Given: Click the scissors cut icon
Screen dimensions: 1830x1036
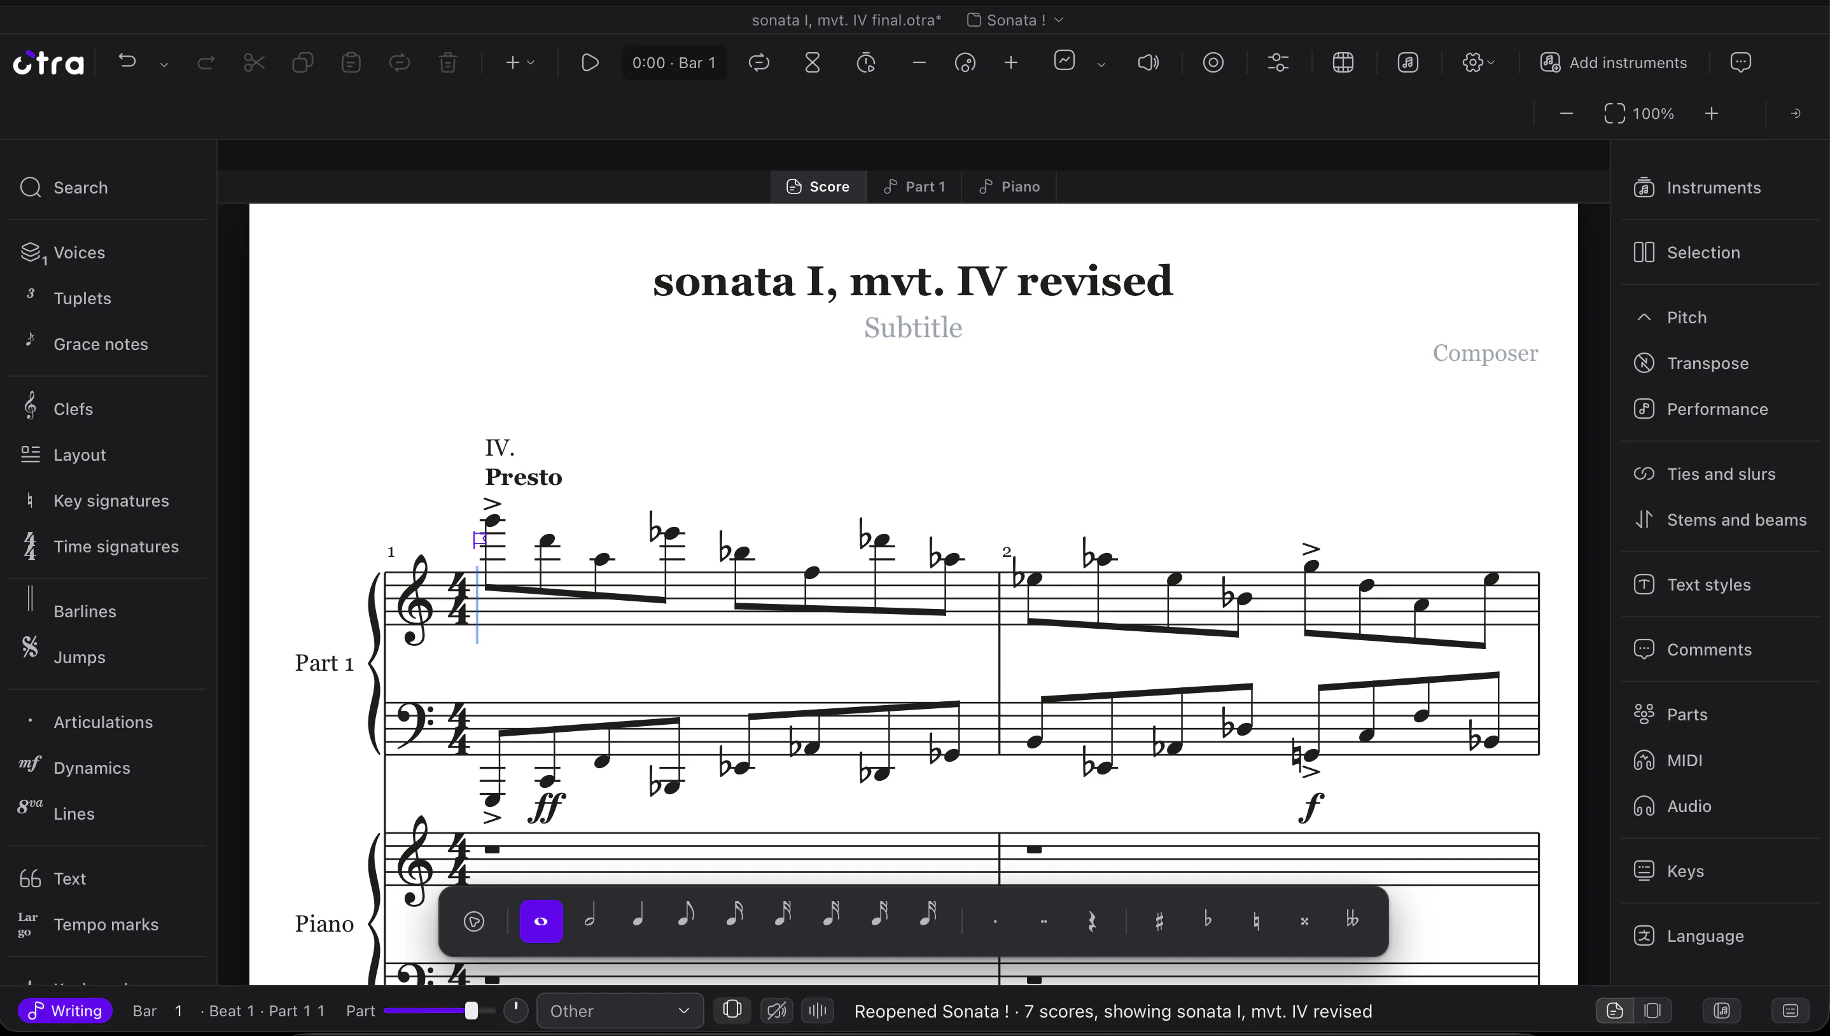Looking at the screenshot, I should pyautogui.click(x=254, y=62).
